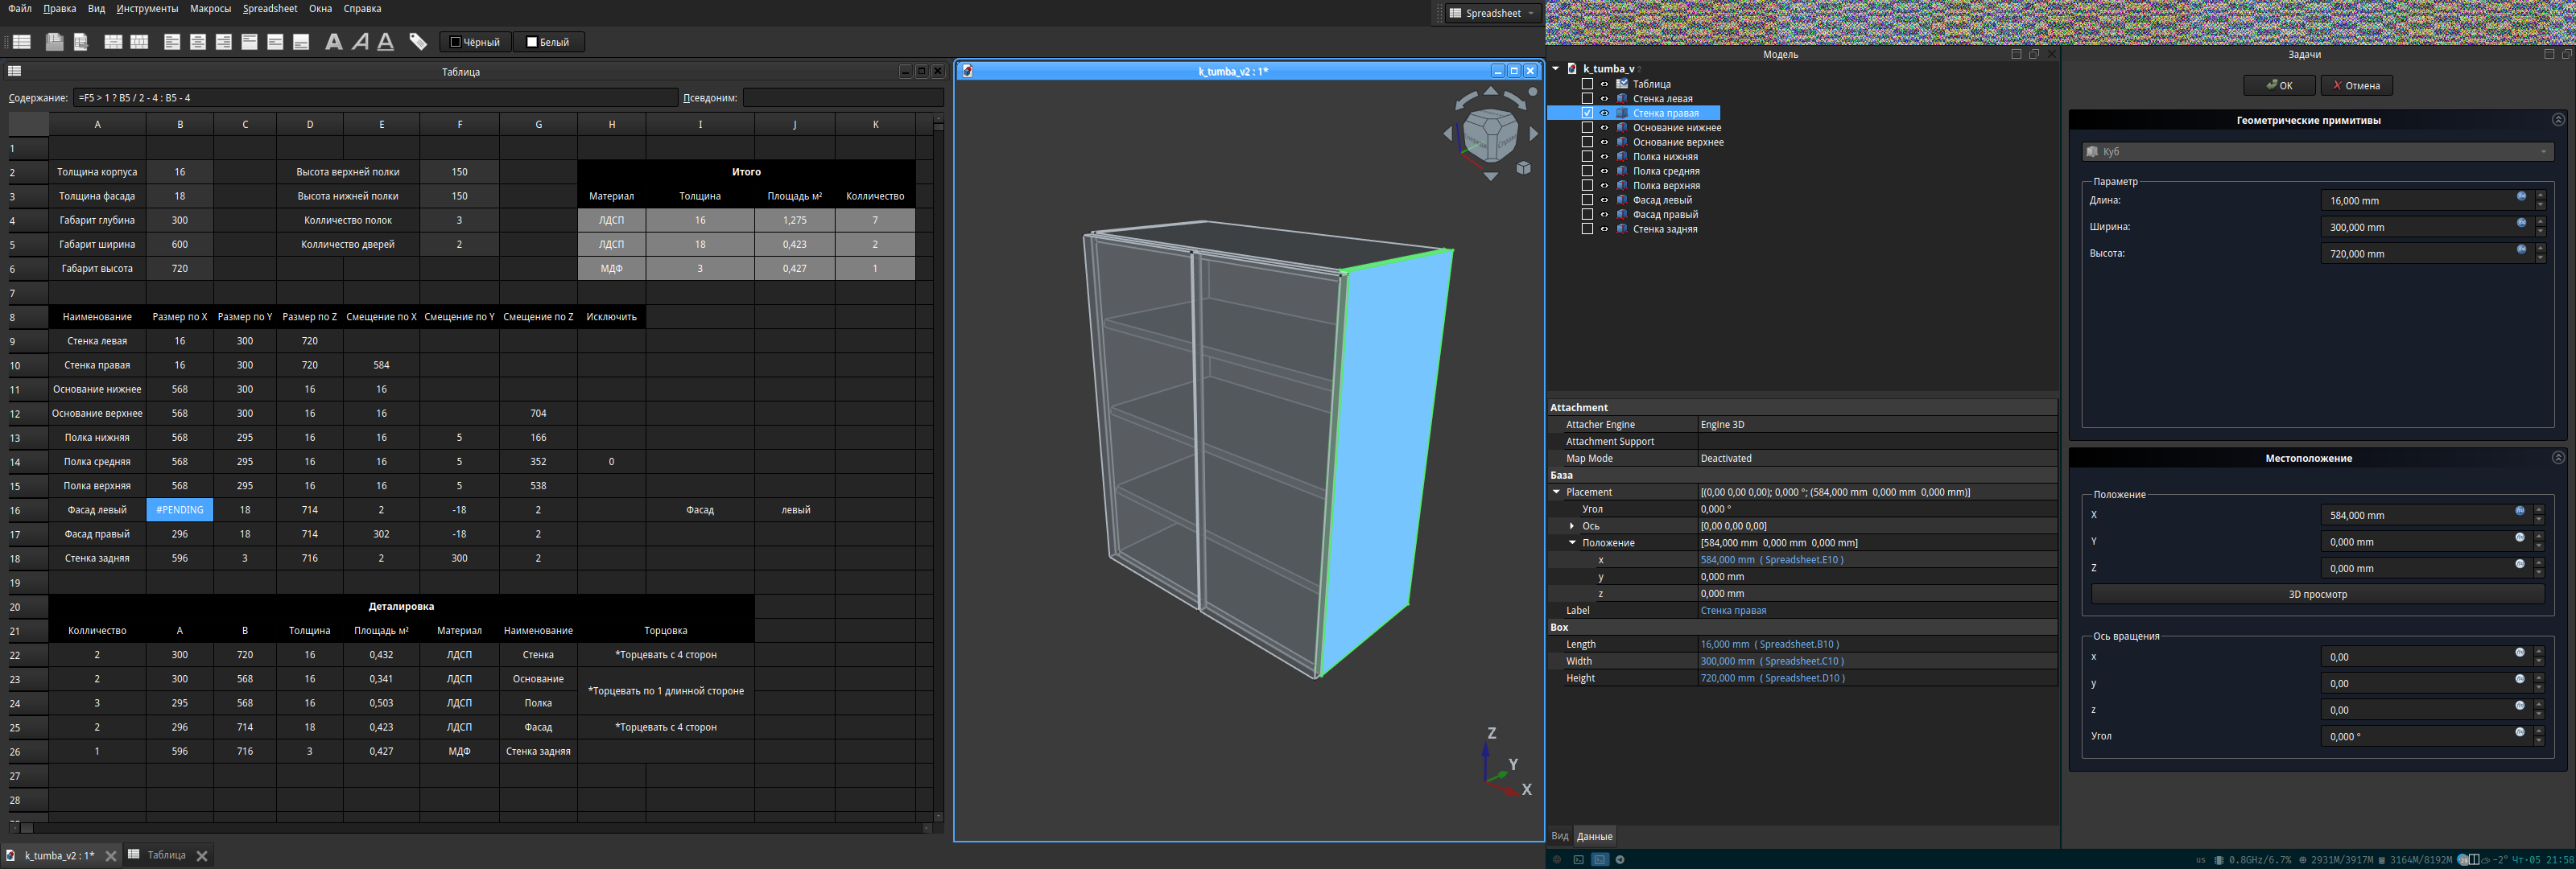
Task: Check the box next to Стенка задняя
Action: [1587, 229]
